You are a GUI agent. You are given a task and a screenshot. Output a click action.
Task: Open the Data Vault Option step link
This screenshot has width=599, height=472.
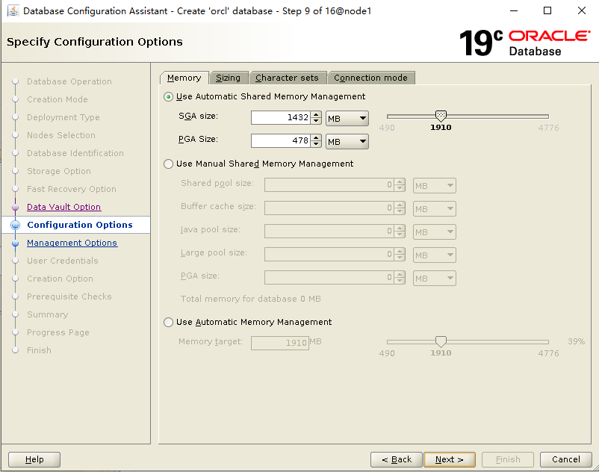63,207
